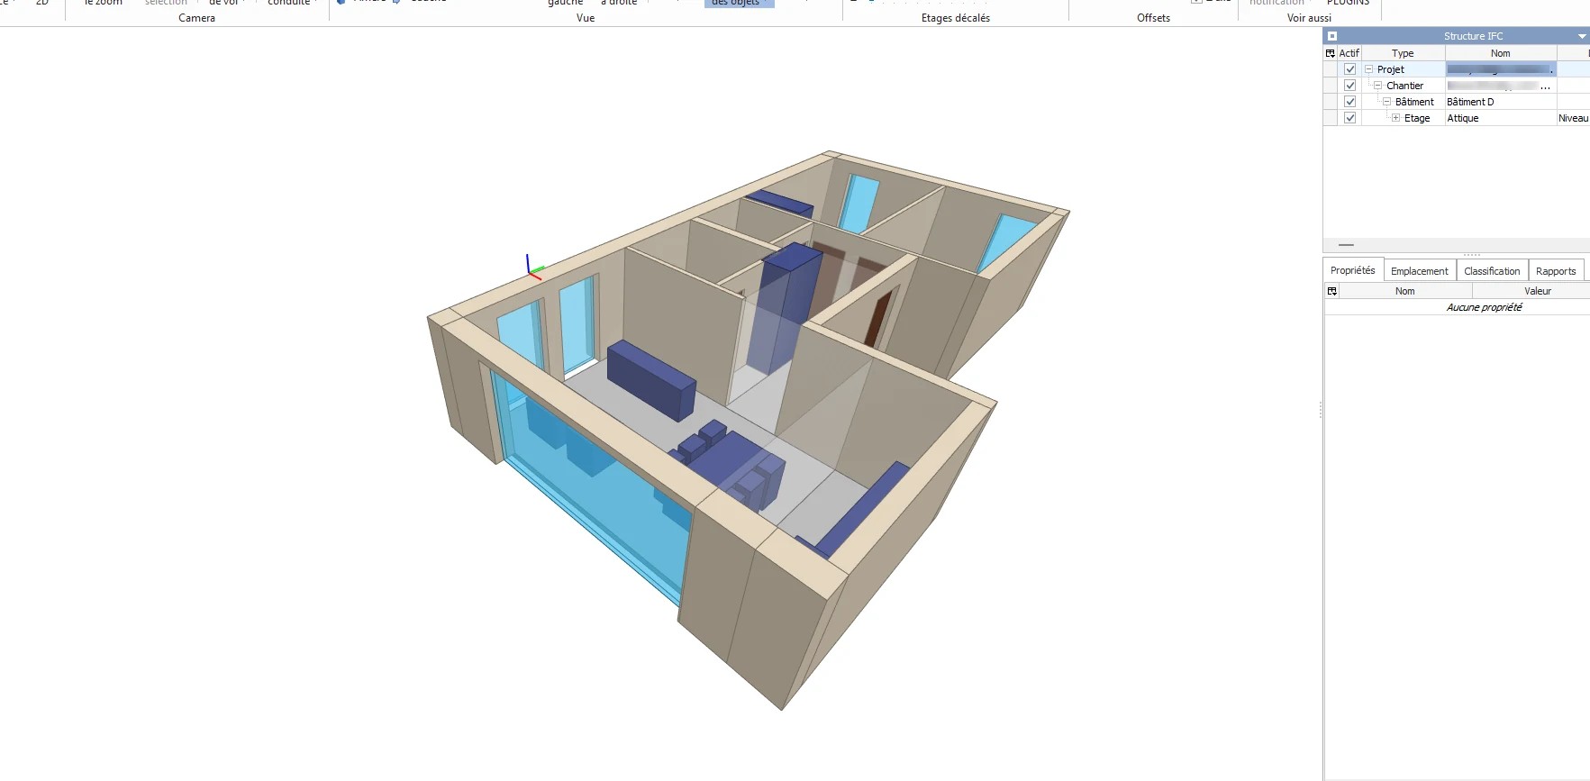Collapse the Chantier tree node

click(1378, 86)
